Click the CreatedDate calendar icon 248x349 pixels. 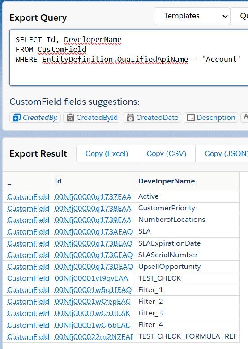[130, 118]
